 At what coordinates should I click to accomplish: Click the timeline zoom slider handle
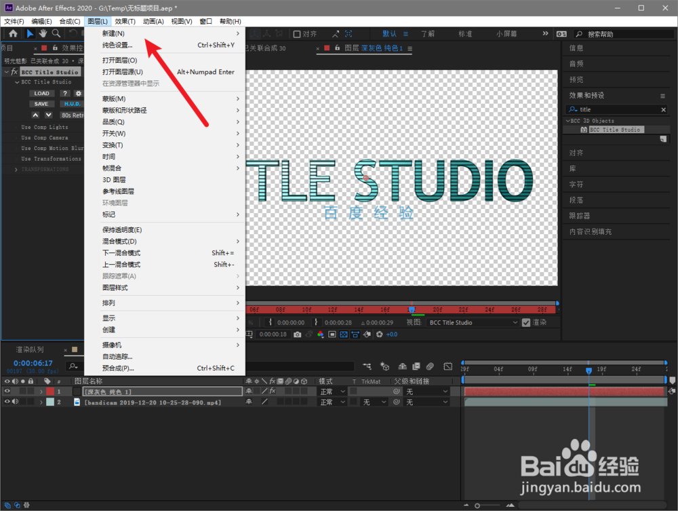(477, 506)
